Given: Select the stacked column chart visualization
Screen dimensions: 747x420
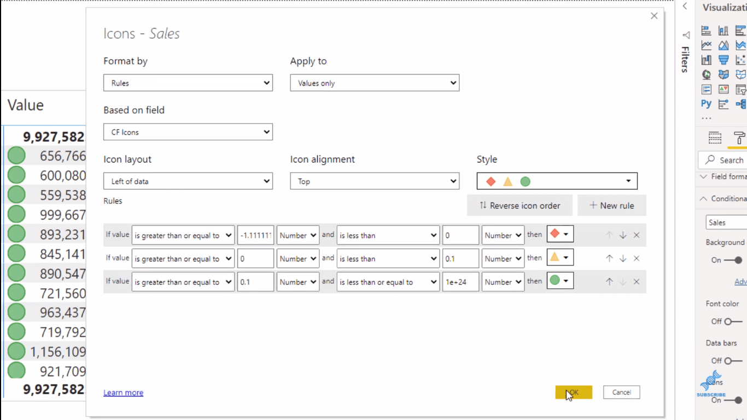Looking at the screenshot, I should tap(723, 31).
